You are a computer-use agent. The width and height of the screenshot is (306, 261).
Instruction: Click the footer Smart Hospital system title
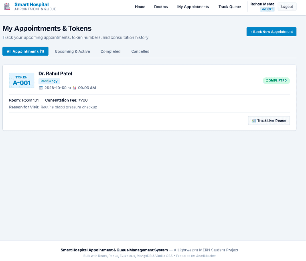[x=114, y=250]
